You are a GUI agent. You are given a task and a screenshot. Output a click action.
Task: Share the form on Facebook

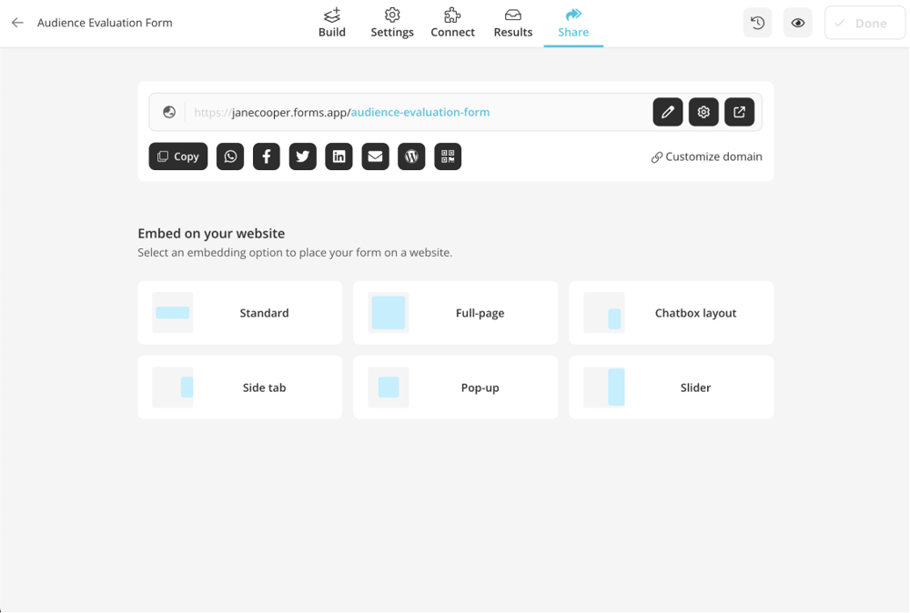266,156
